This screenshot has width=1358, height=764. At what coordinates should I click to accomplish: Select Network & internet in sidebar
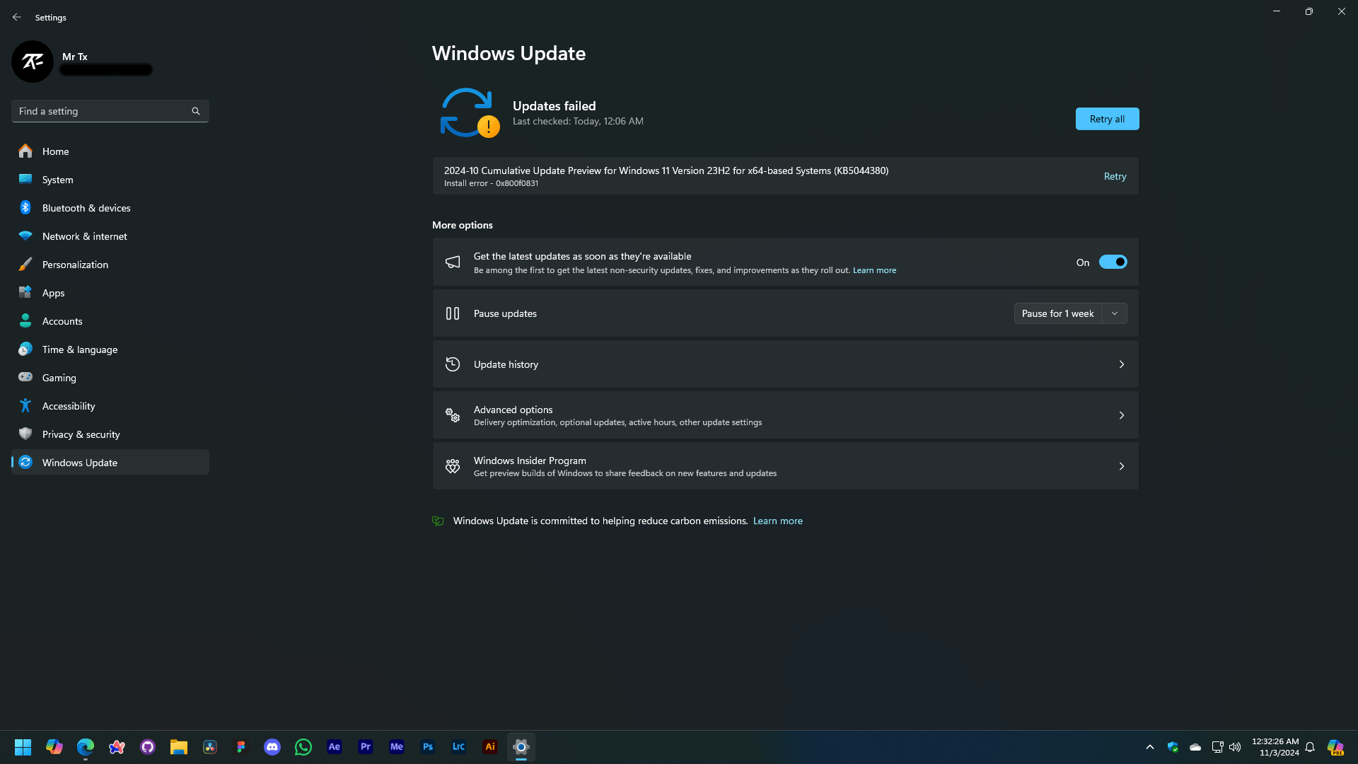pyautogui.click(x=84, y=236)
